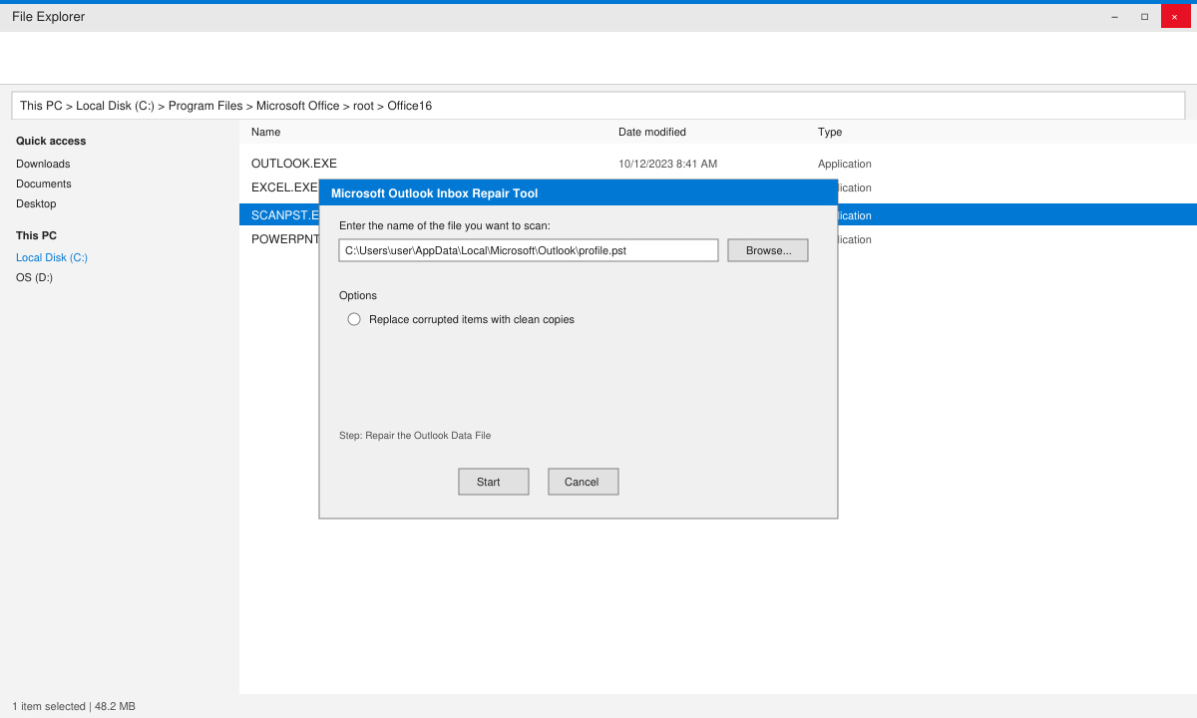Open Downloads in Quick access
This screenshot has width=1197, height=718.
[x=43, y=164]
